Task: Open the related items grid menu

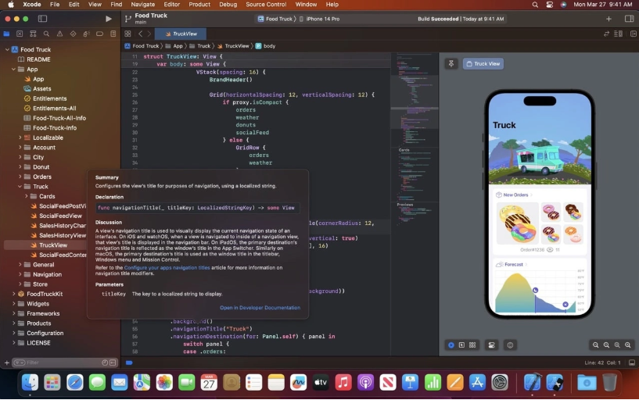Action: tap(127, 34)
